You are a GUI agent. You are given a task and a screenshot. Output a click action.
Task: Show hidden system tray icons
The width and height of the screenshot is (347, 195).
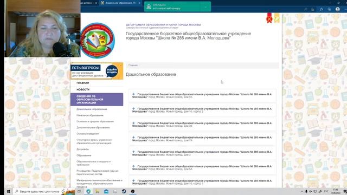(302, 191)
